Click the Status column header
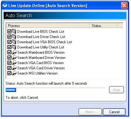 tap(104, 25)
